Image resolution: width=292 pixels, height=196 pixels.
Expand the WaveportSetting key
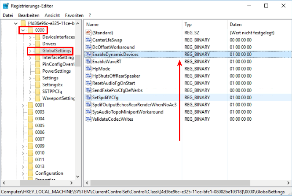pos(30,99)
